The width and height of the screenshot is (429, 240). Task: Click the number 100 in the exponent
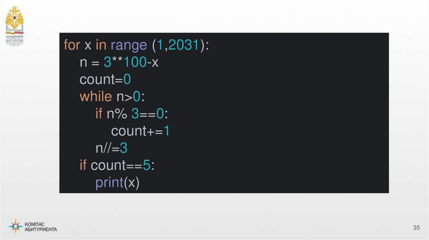click(134, 62)
